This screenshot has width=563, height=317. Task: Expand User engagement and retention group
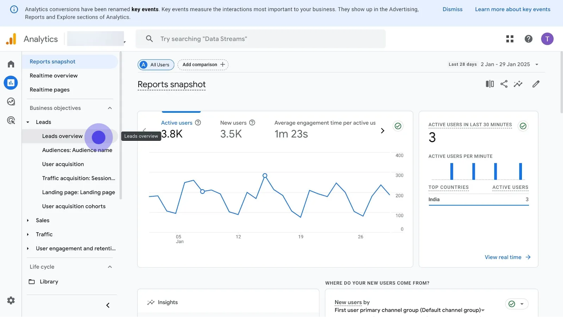[x=28, y=249]
